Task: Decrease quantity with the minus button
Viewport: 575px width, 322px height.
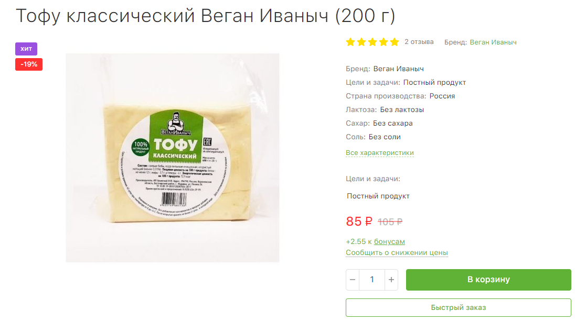Action: coord(353,280)
